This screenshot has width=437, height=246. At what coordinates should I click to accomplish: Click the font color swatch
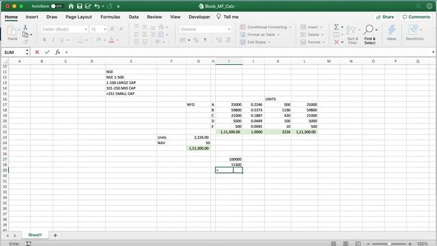111,40
